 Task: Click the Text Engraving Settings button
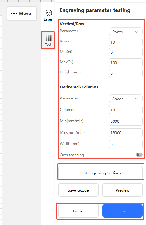point(100,173)
